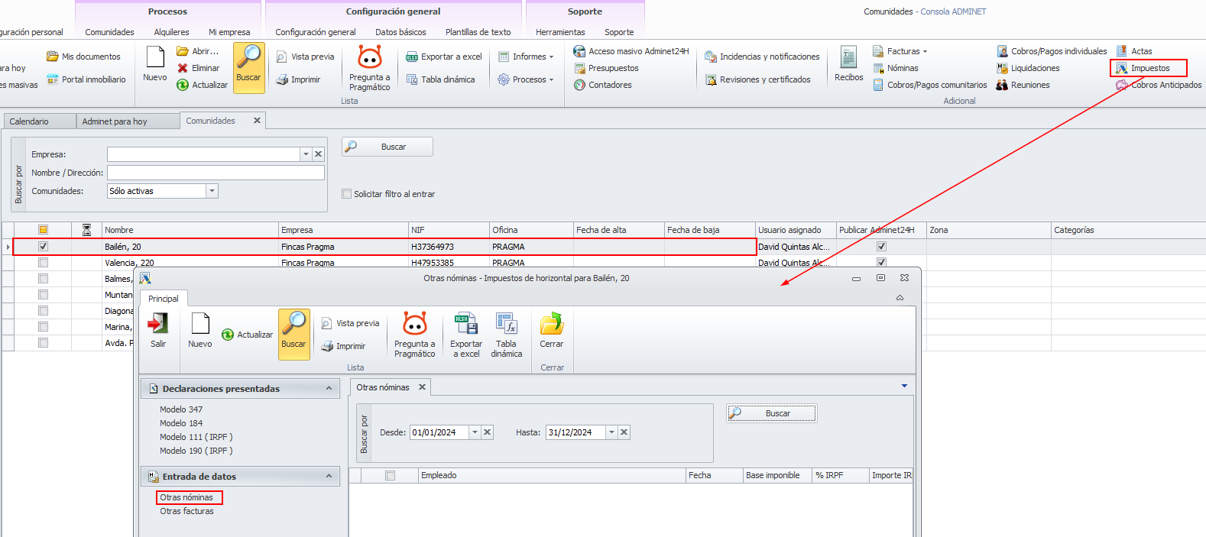Click Buscar button in Comunidades filter
Image resolution: width=1206 pixels, height=537 pixels.
point(387,147)
